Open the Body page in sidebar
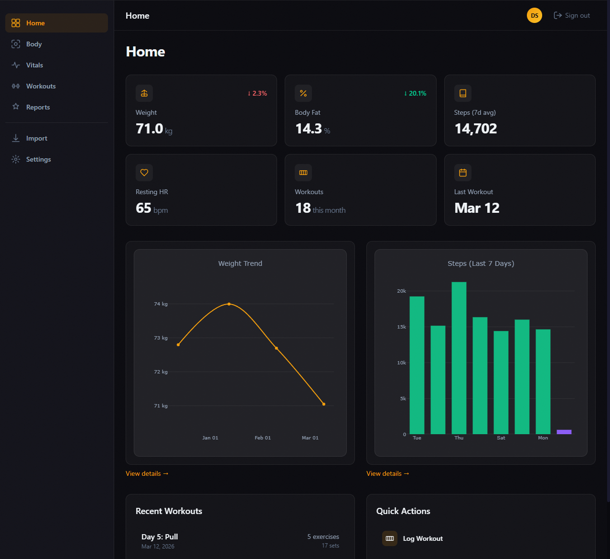 (x=34, y=44)
